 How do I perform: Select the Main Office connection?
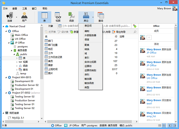point(21,35)
